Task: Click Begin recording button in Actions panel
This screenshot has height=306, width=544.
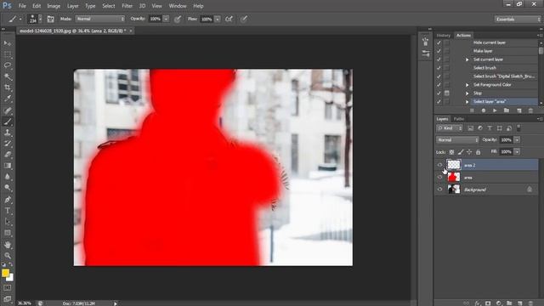Action: click(484, 110)
